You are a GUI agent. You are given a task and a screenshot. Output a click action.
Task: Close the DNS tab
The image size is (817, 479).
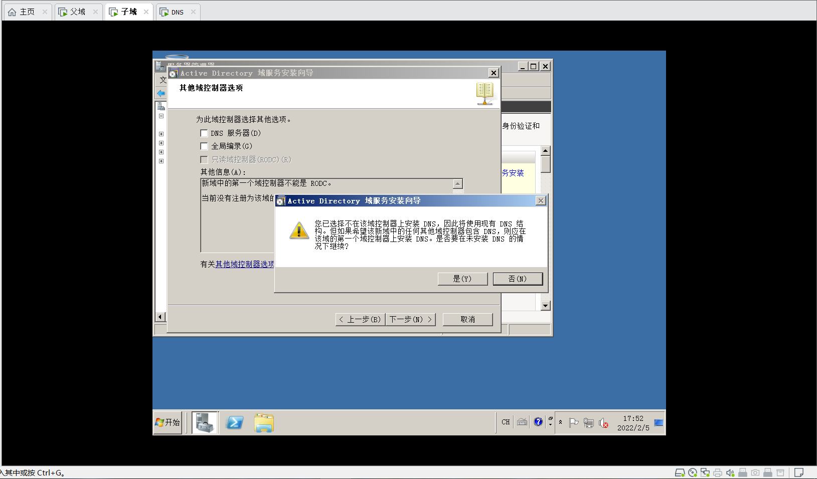coord(193,12)
